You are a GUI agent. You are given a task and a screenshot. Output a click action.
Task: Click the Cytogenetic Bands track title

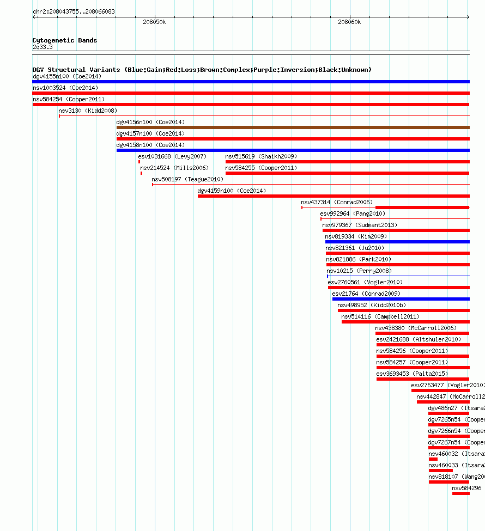65,40
